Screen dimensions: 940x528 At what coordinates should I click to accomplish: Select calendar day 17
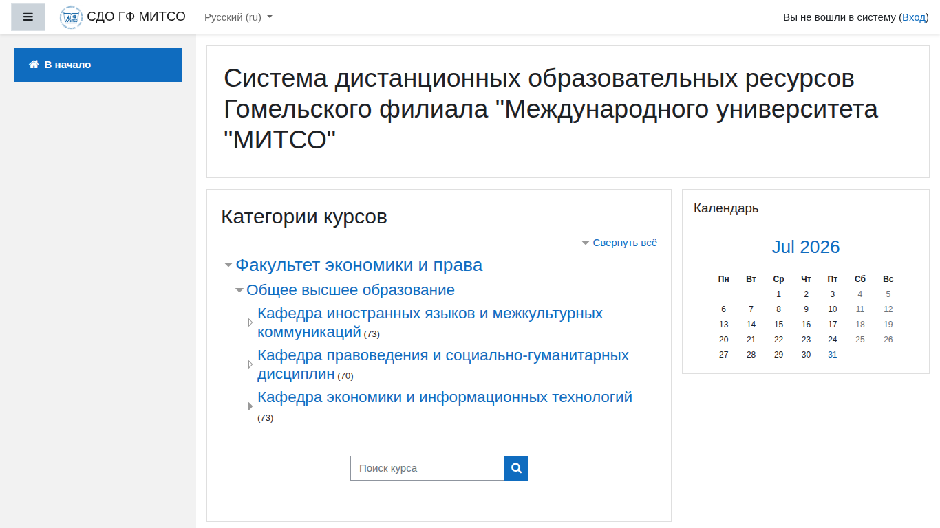[x=833, y=324]
